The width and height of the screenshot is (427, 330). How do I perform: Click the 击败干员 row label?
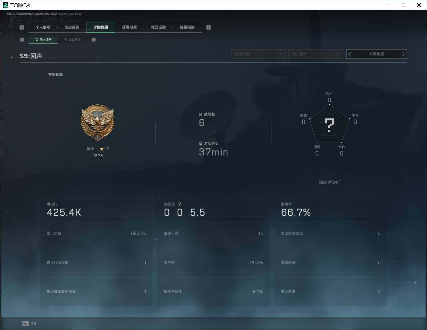click(x=171, y=234)
